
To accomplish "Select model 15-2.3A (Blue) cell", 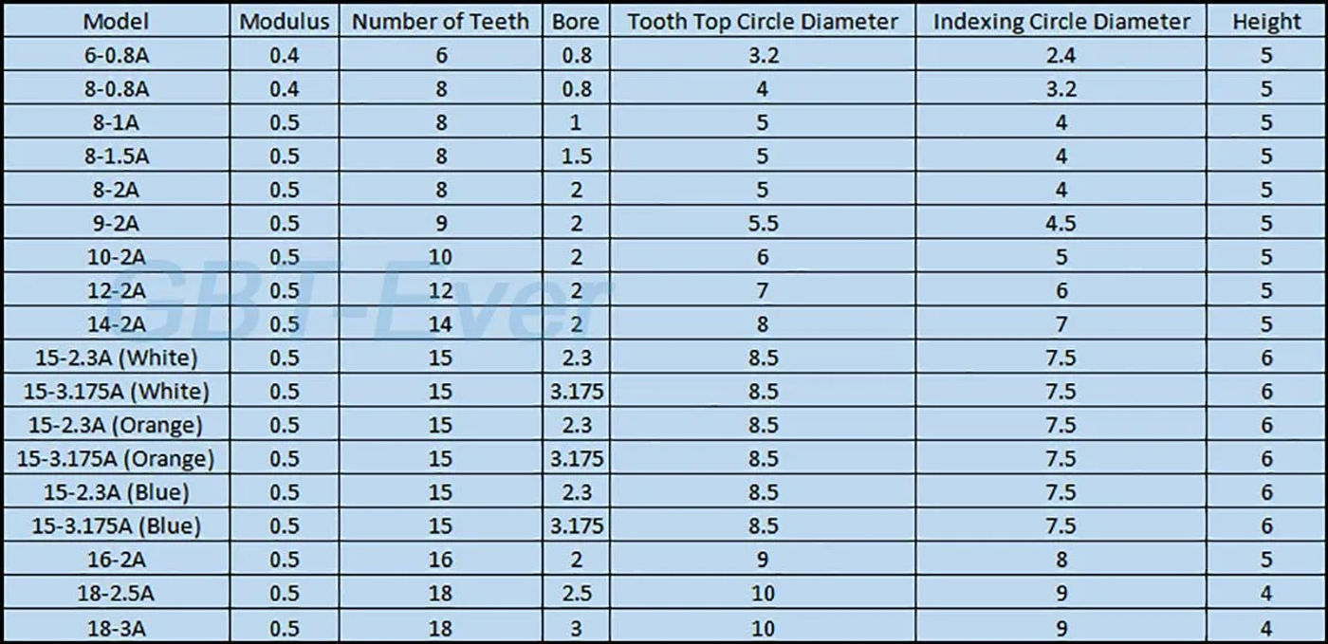I will point(115,492).
